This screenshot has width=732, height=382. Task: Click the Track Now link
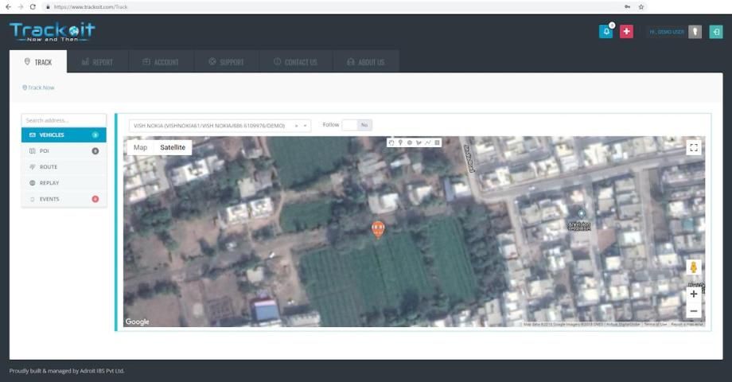pyautogui.click(x=39, y=88)
